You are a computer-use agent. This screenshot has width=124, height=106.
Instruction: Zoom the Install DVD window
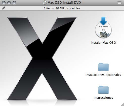click(x=14, y=3)
